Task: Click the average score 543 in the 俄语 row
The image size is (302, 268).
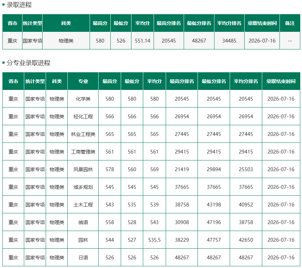Action: (154, 222)
